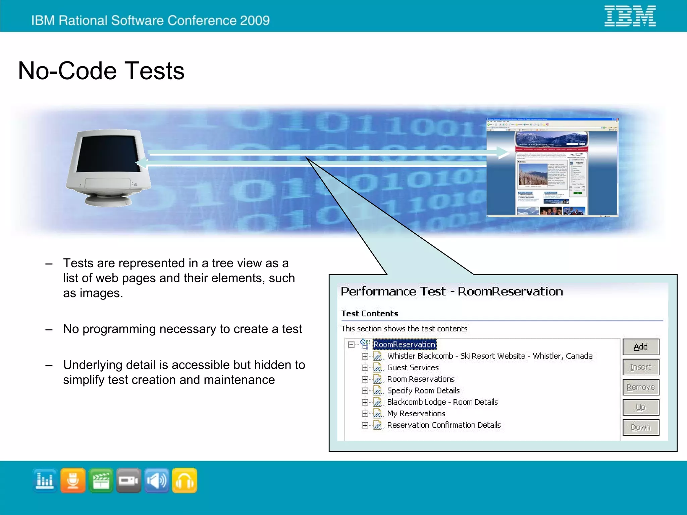Click the Insert button
The image size is (687, 515).
pos(641,367)
